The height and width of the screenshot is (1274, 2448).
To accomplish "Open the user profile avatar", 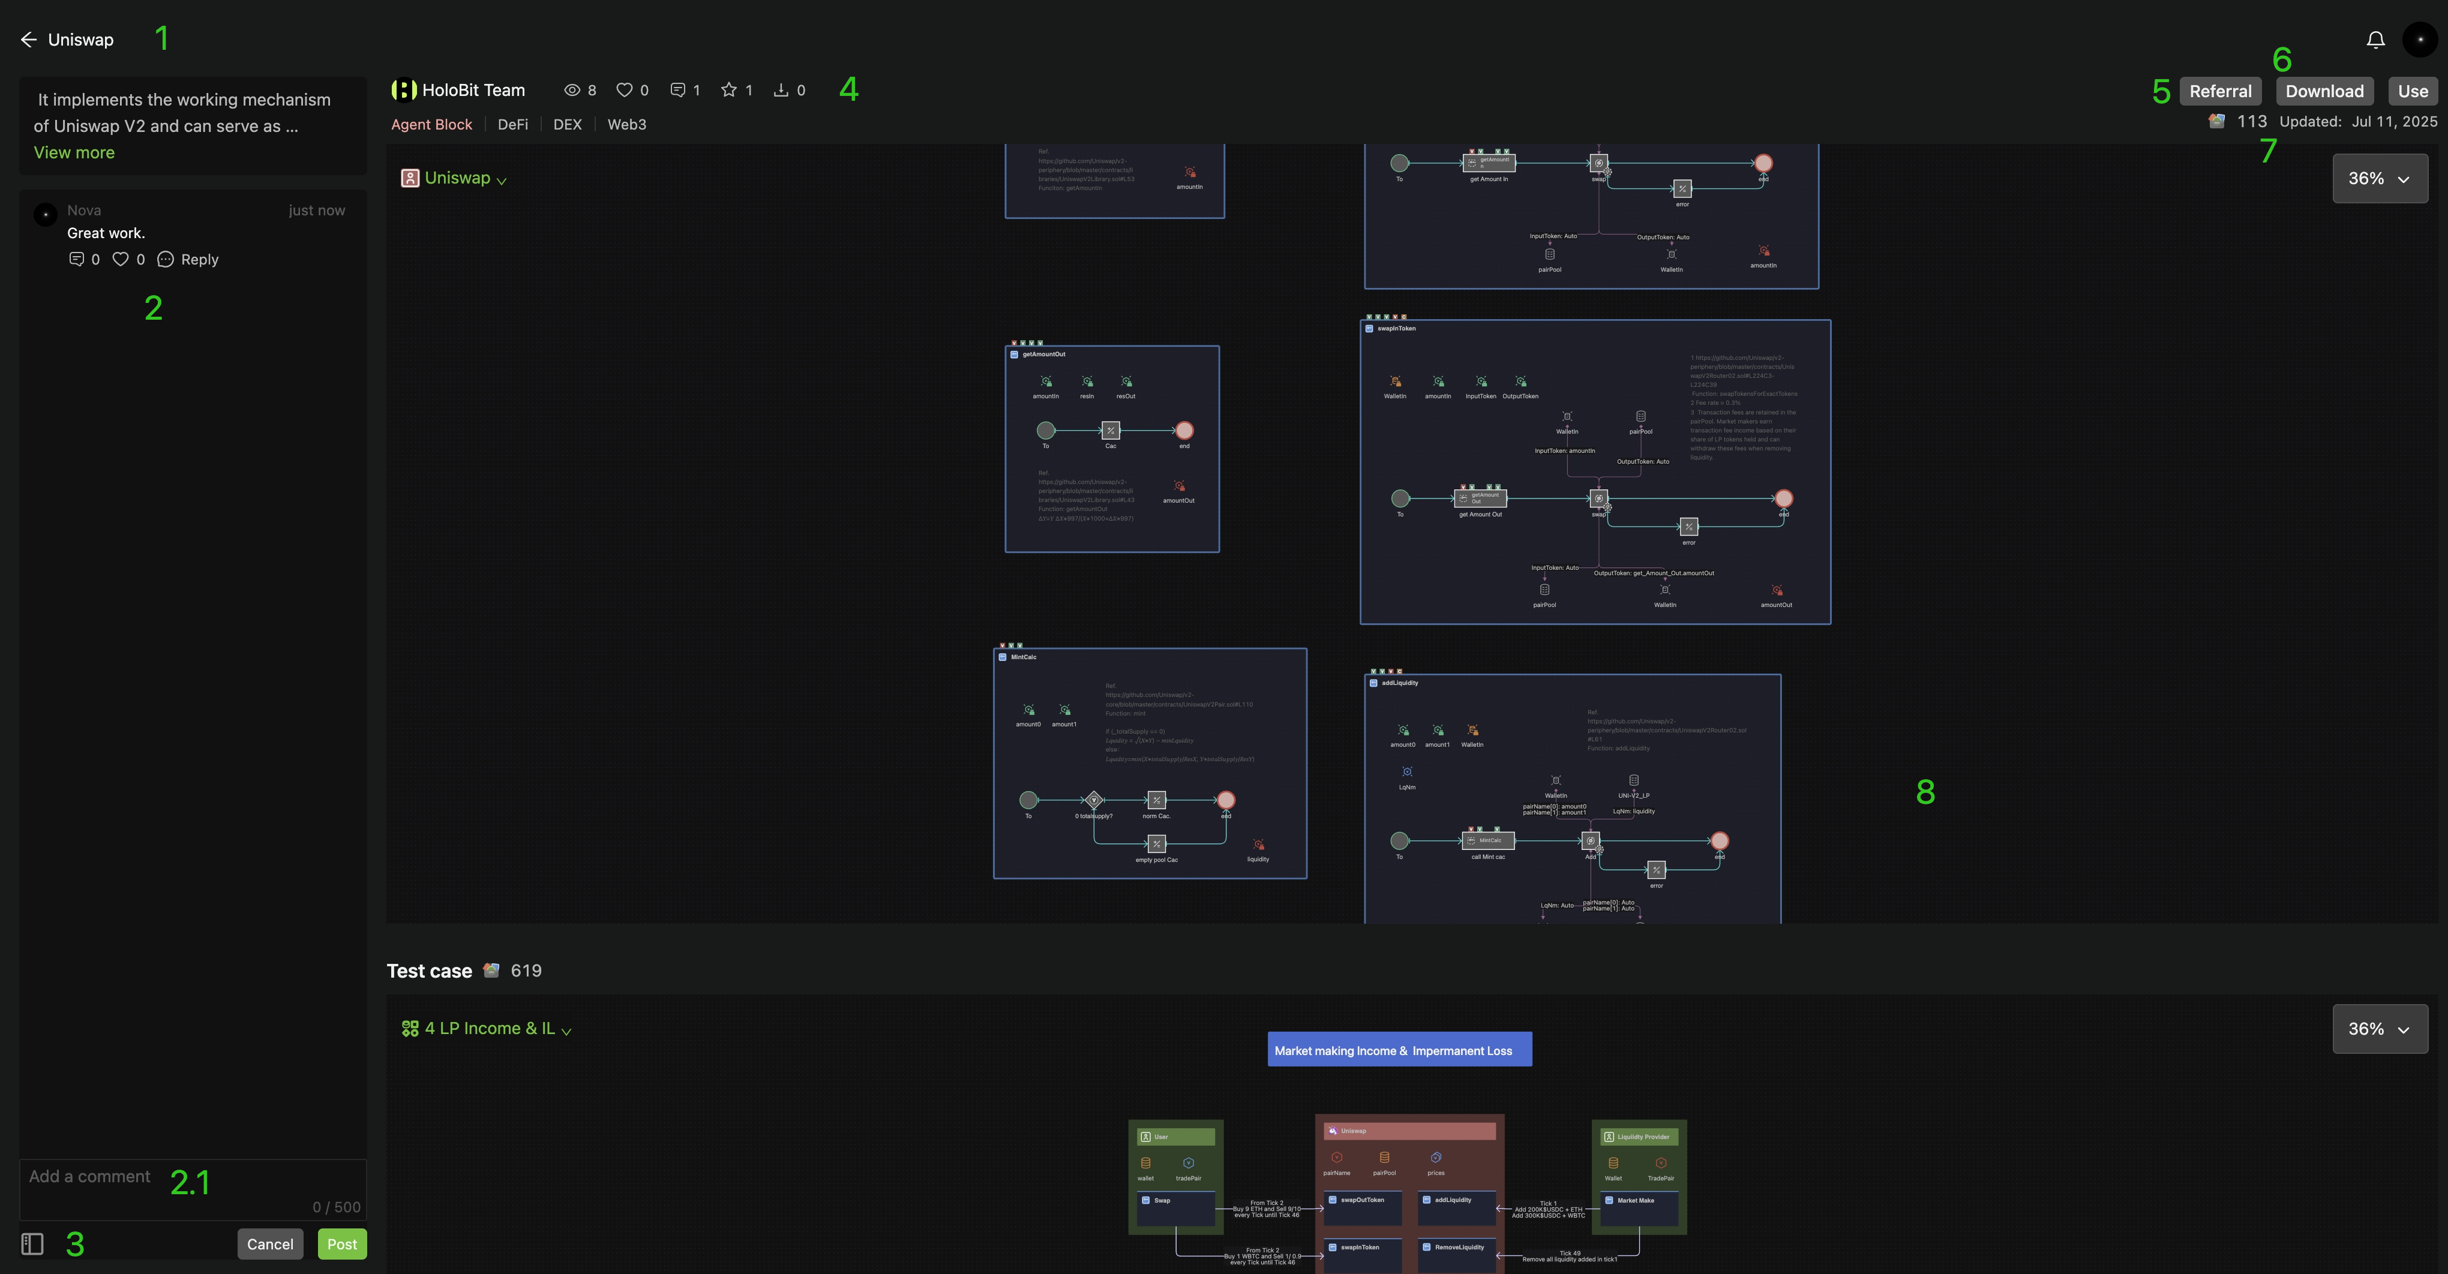I will (x=2419, y=40).
